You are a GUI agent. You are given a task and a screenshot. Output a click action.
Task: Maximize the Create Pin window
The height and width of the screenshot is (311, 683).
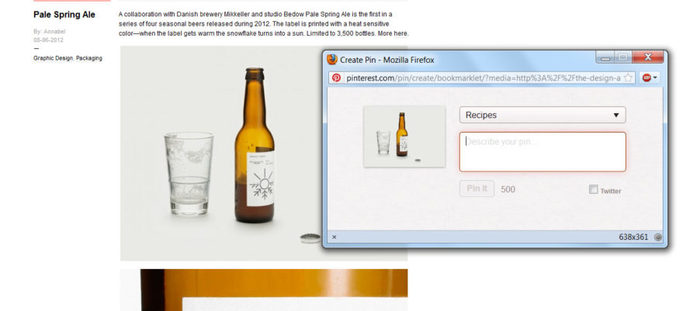point(623,57)
